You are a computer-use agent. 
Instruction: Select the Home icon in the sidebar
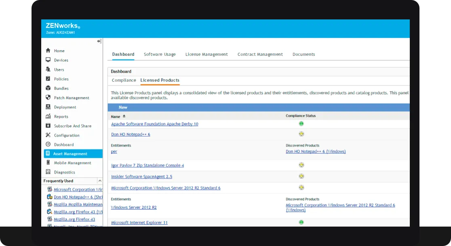(48, 51)
